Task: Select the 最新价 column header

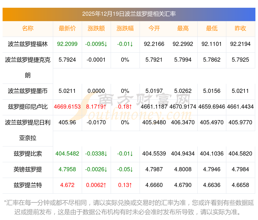Action: click(x=67, y=28)
